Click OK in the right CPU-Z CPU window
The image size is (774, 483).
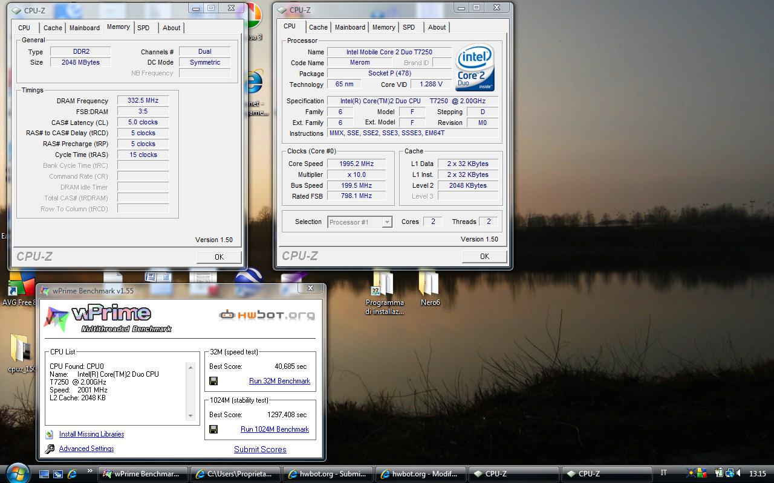484,256
